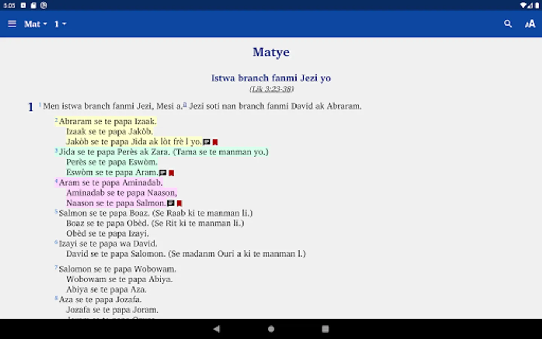Select line Aminadab se te papa Naason
The image size is (542, 339).
coord(122,192)
